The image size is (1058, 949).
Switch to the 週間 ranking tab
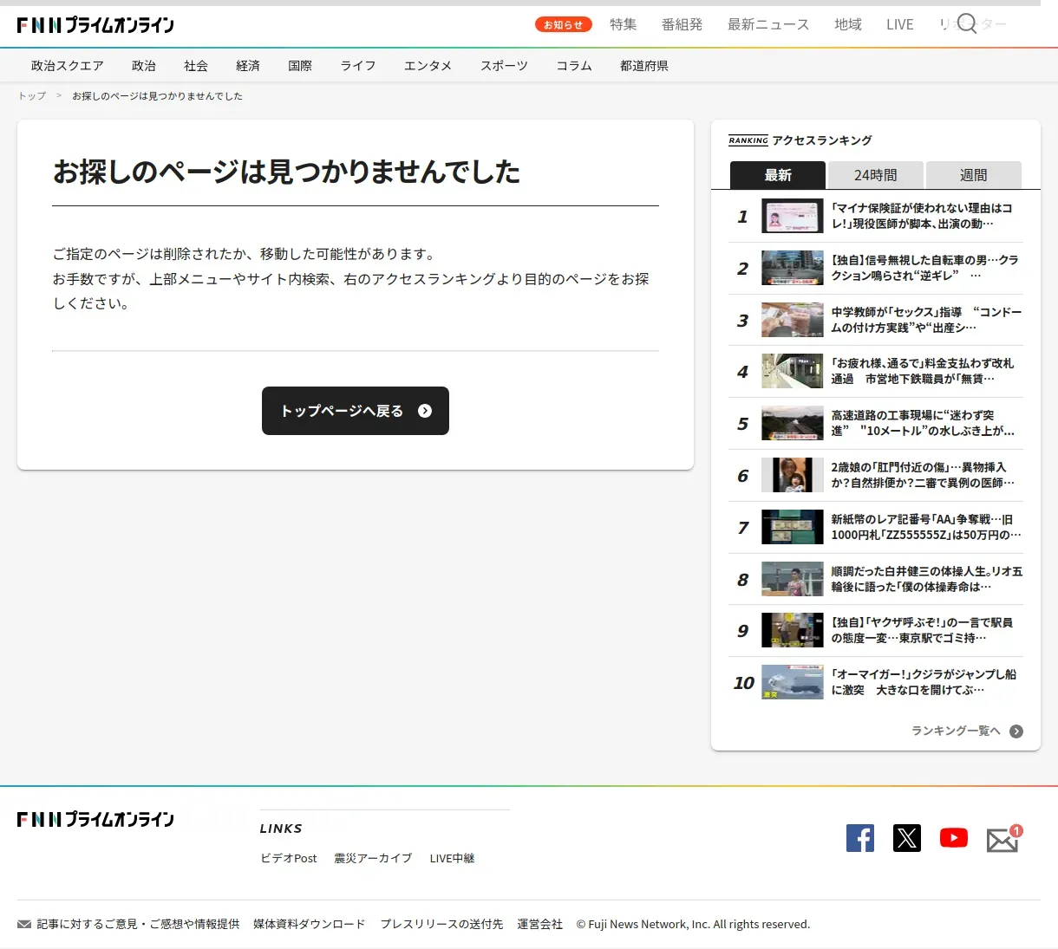pos(973,175)
